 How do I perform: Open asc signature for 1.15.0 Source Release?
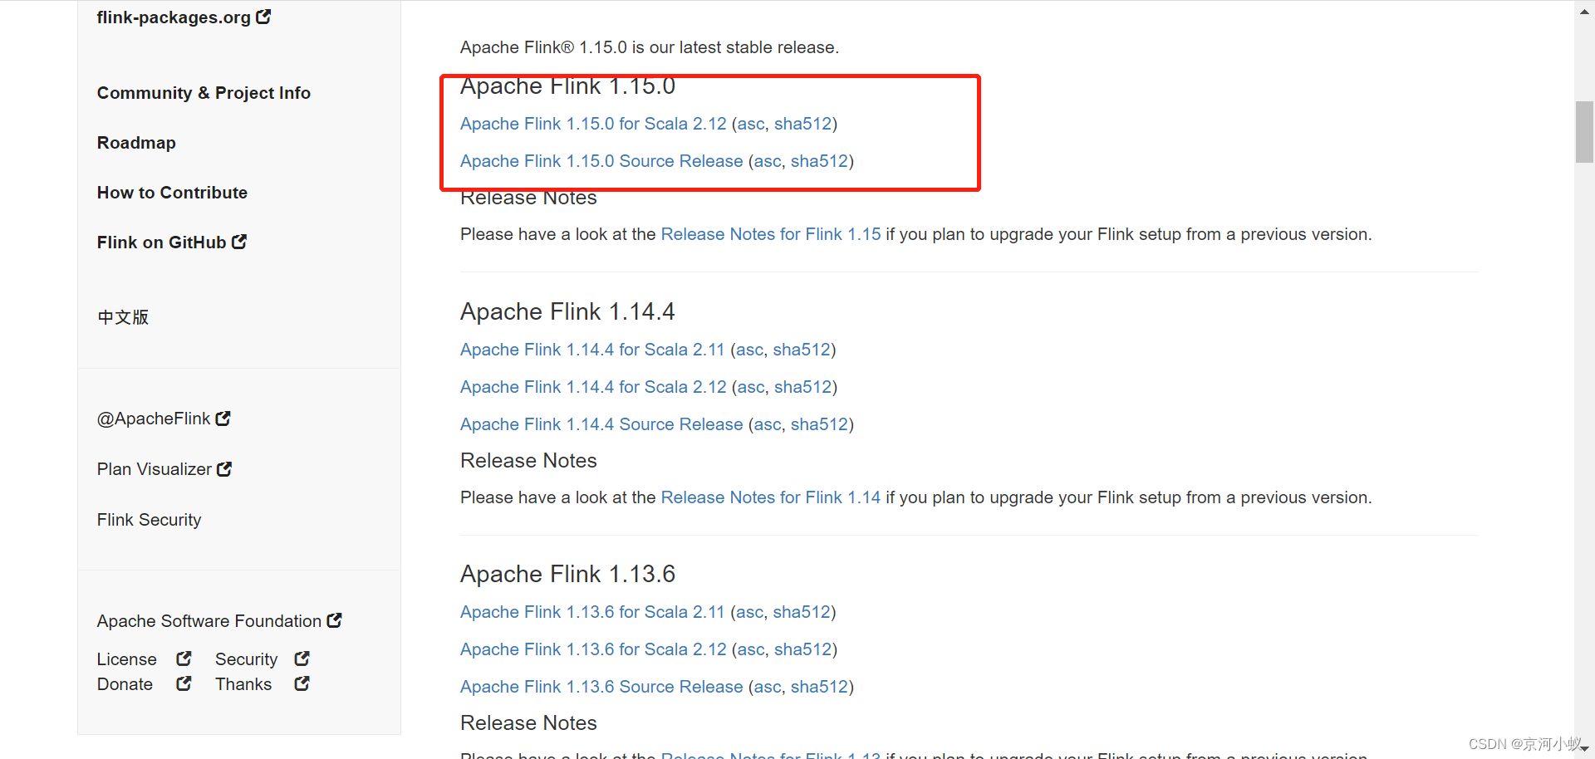[x=768, y=161]
